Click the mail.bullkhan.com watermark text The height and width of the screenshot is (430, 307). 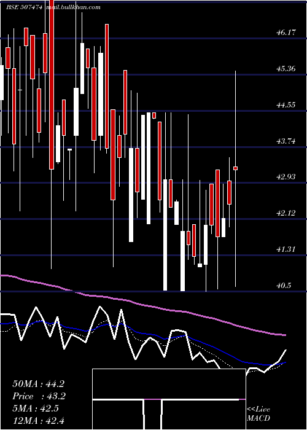click(73, 7)
